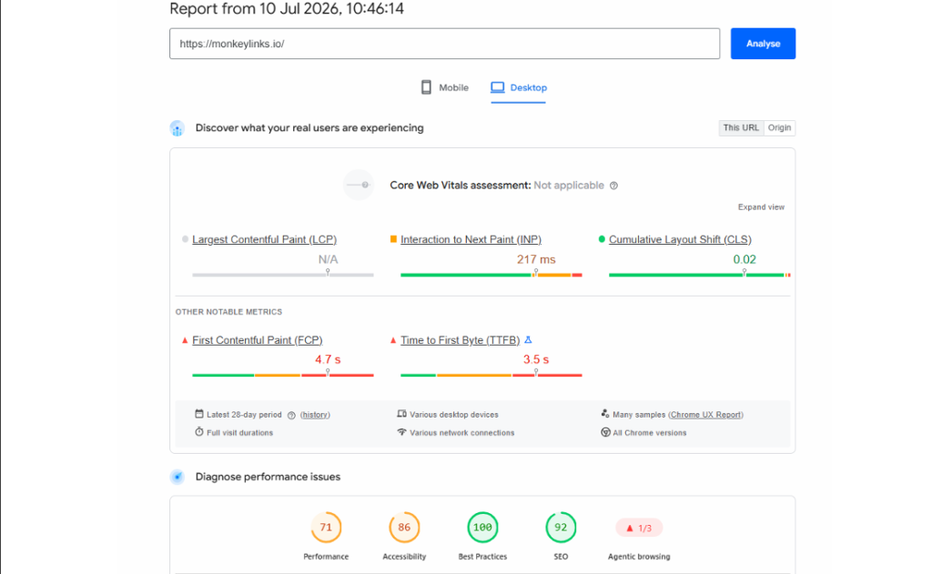Click the URL input field
Image resolution: width=932 pixels, height=574 pixels.
click(444, 44)
